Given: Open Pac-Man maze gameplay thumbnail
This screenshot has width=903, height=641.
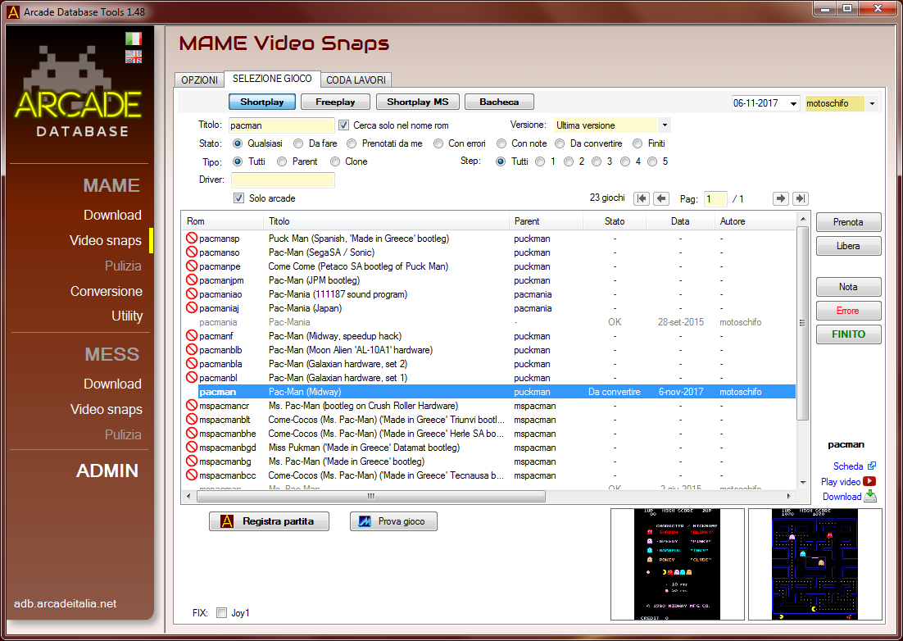Looking at the screenshot, I should tap(815, 565).
